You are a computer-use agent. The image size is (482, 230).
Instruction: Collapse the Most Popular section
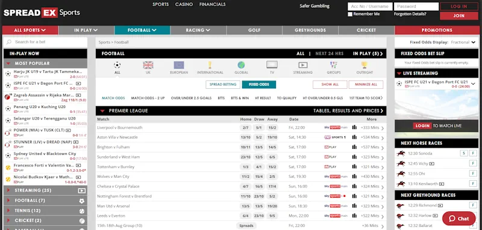click(8, 64)
